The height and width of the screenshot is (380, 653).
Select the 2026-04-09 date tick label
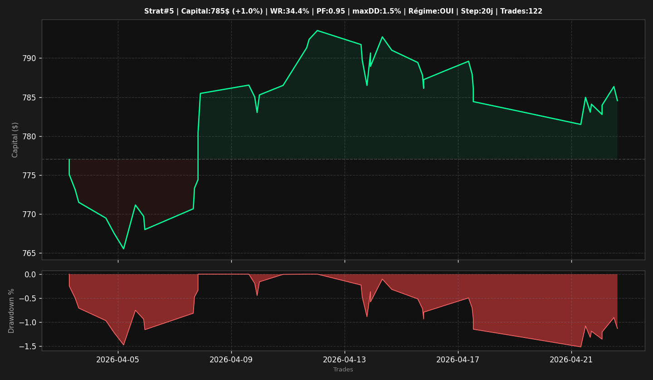231,360
